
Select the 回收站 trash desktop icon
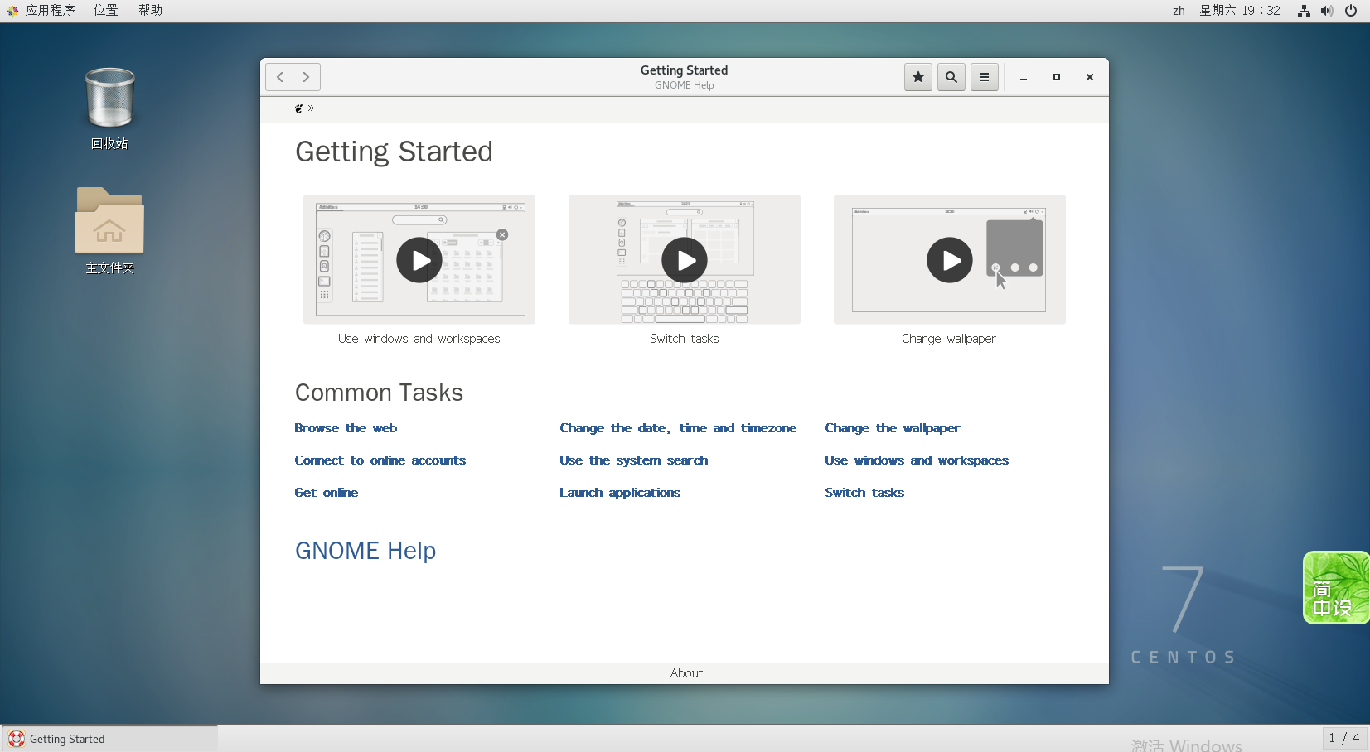pyautogui.click(x=109, y=108)
